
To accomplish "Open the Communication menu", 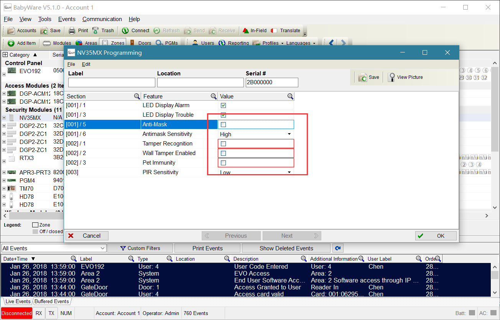I will 102,19.
